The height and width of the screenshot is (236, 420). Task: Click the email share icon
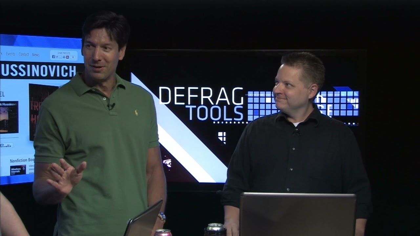[x=60, y=57]
